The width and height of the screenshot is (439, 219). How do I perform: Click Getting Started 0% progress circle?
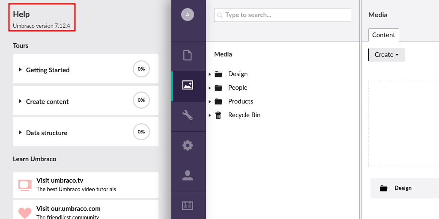pyautogui.click(x=141, y=69)
